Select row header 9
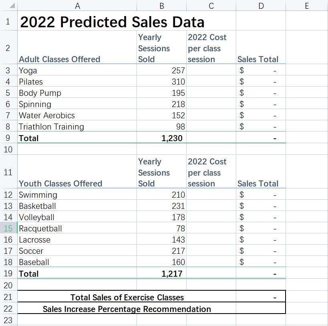The height and width of the screenshot is (326, 328). 7,138
